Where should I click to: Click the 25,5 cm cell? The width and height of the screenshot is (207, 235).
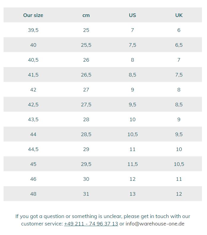pyautogui.click(x=86, y=45)
